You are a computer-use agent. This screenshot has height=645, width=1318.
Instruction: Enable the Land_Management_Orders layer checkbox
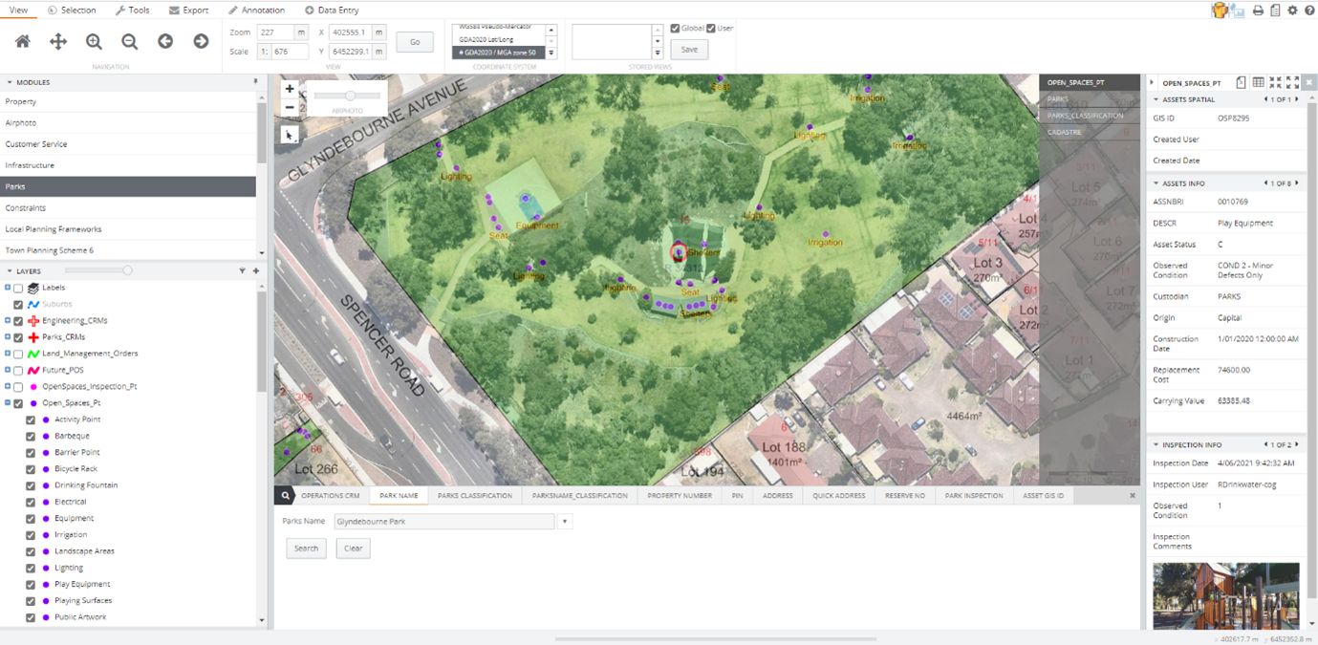pyautogui.click(x=18, y=354)
